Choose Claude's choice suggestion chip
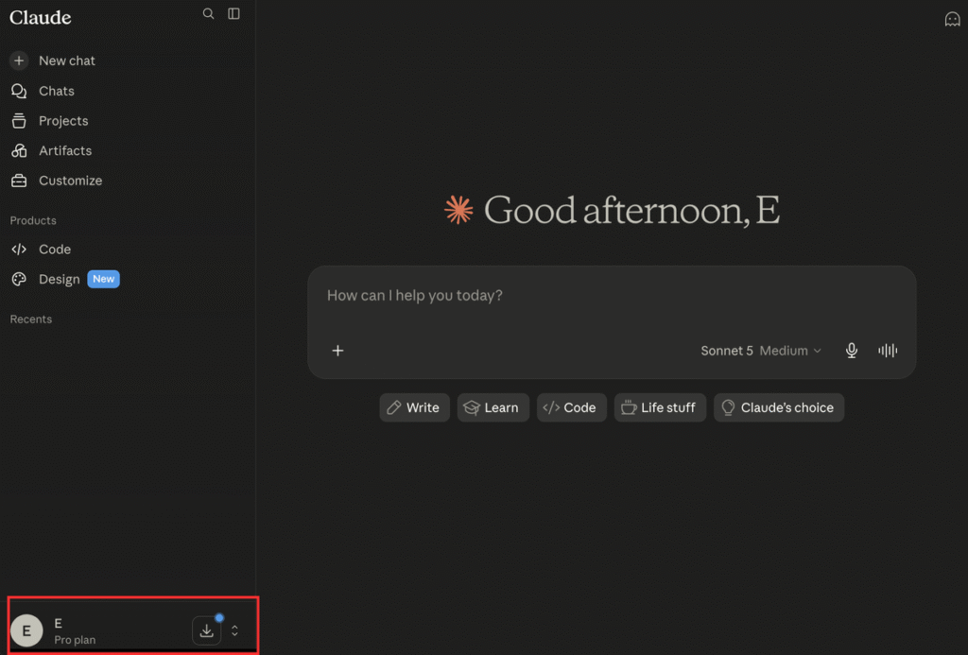968x655 pixels. (779, 407)
